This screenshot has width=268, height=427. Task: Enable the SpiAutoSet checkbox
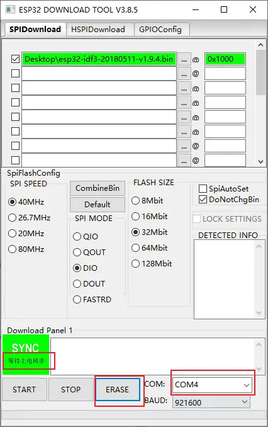pyautogui.click(x=203, y=188)
